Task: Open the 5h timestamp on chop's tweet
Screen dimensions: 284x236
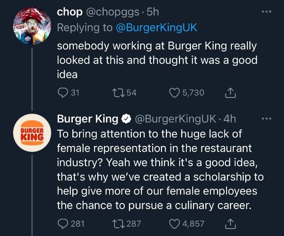Action: [x=153, y=12]
